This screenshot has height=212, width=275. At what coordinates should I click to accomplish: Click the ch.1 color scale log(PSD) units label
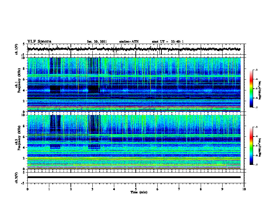[x=260, y=90]
